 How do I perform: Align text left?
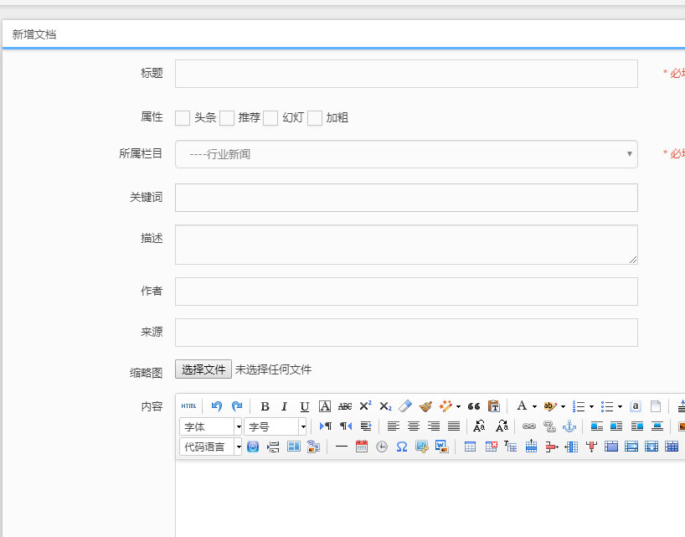click(394, 426)
